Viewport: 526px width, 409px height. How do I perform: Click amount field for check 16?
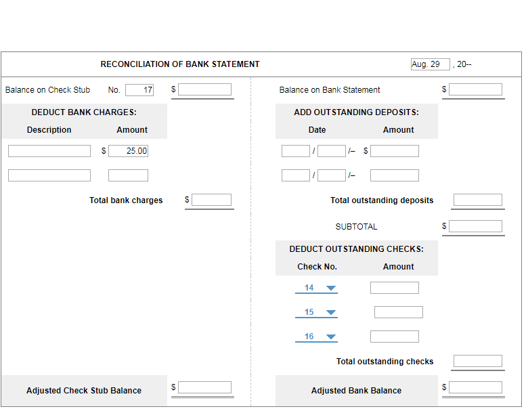tap(395, 337)
